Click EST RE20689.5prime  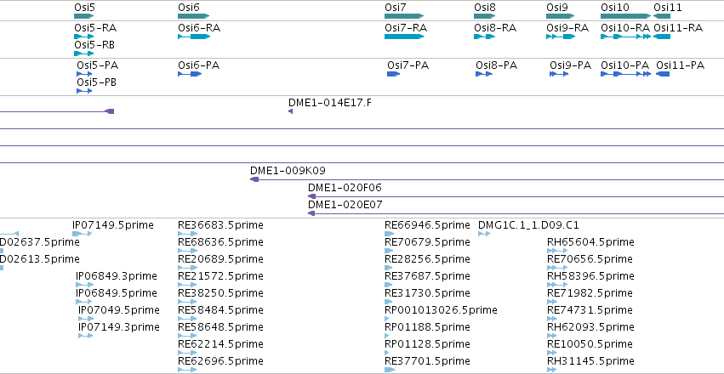pyautogui.click(x=187, y=268)
